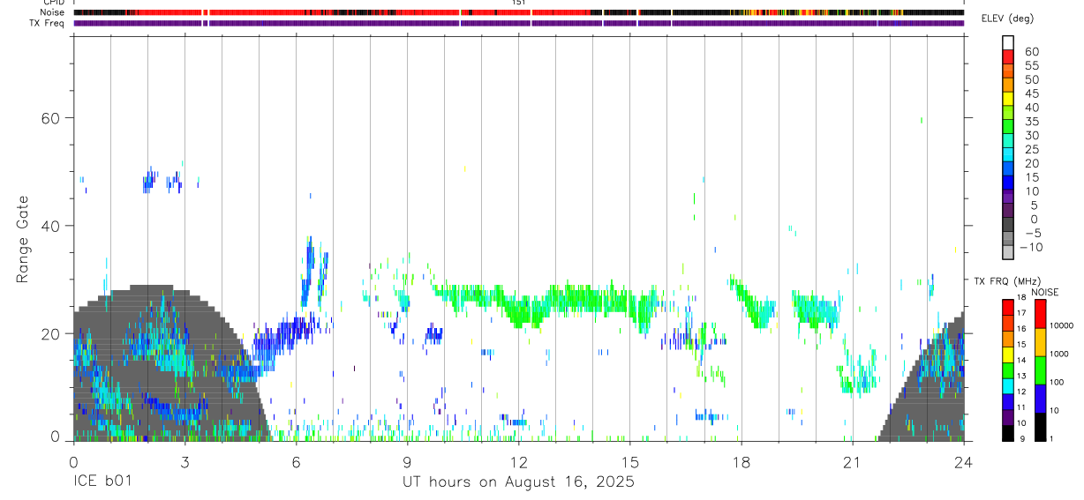This screenshot has width=1084, height=500.
Task: Click the green NOISE swatch beside 100
Action: 1040,370
